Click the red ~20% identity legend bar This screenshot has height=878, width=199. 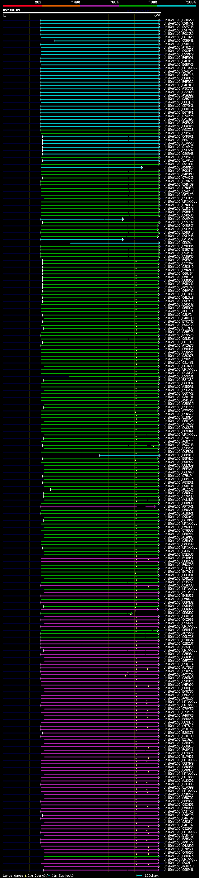pyautogui.click(x=22, y=6)
